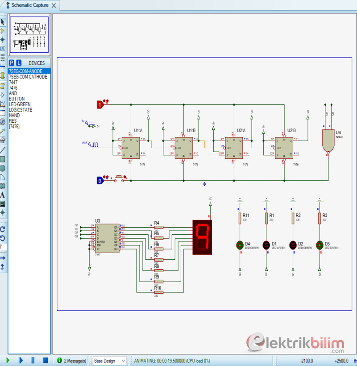Select the Wire Label (LBL) tool
The height and width of the screenshot is (366, 357).
(3, 49)
